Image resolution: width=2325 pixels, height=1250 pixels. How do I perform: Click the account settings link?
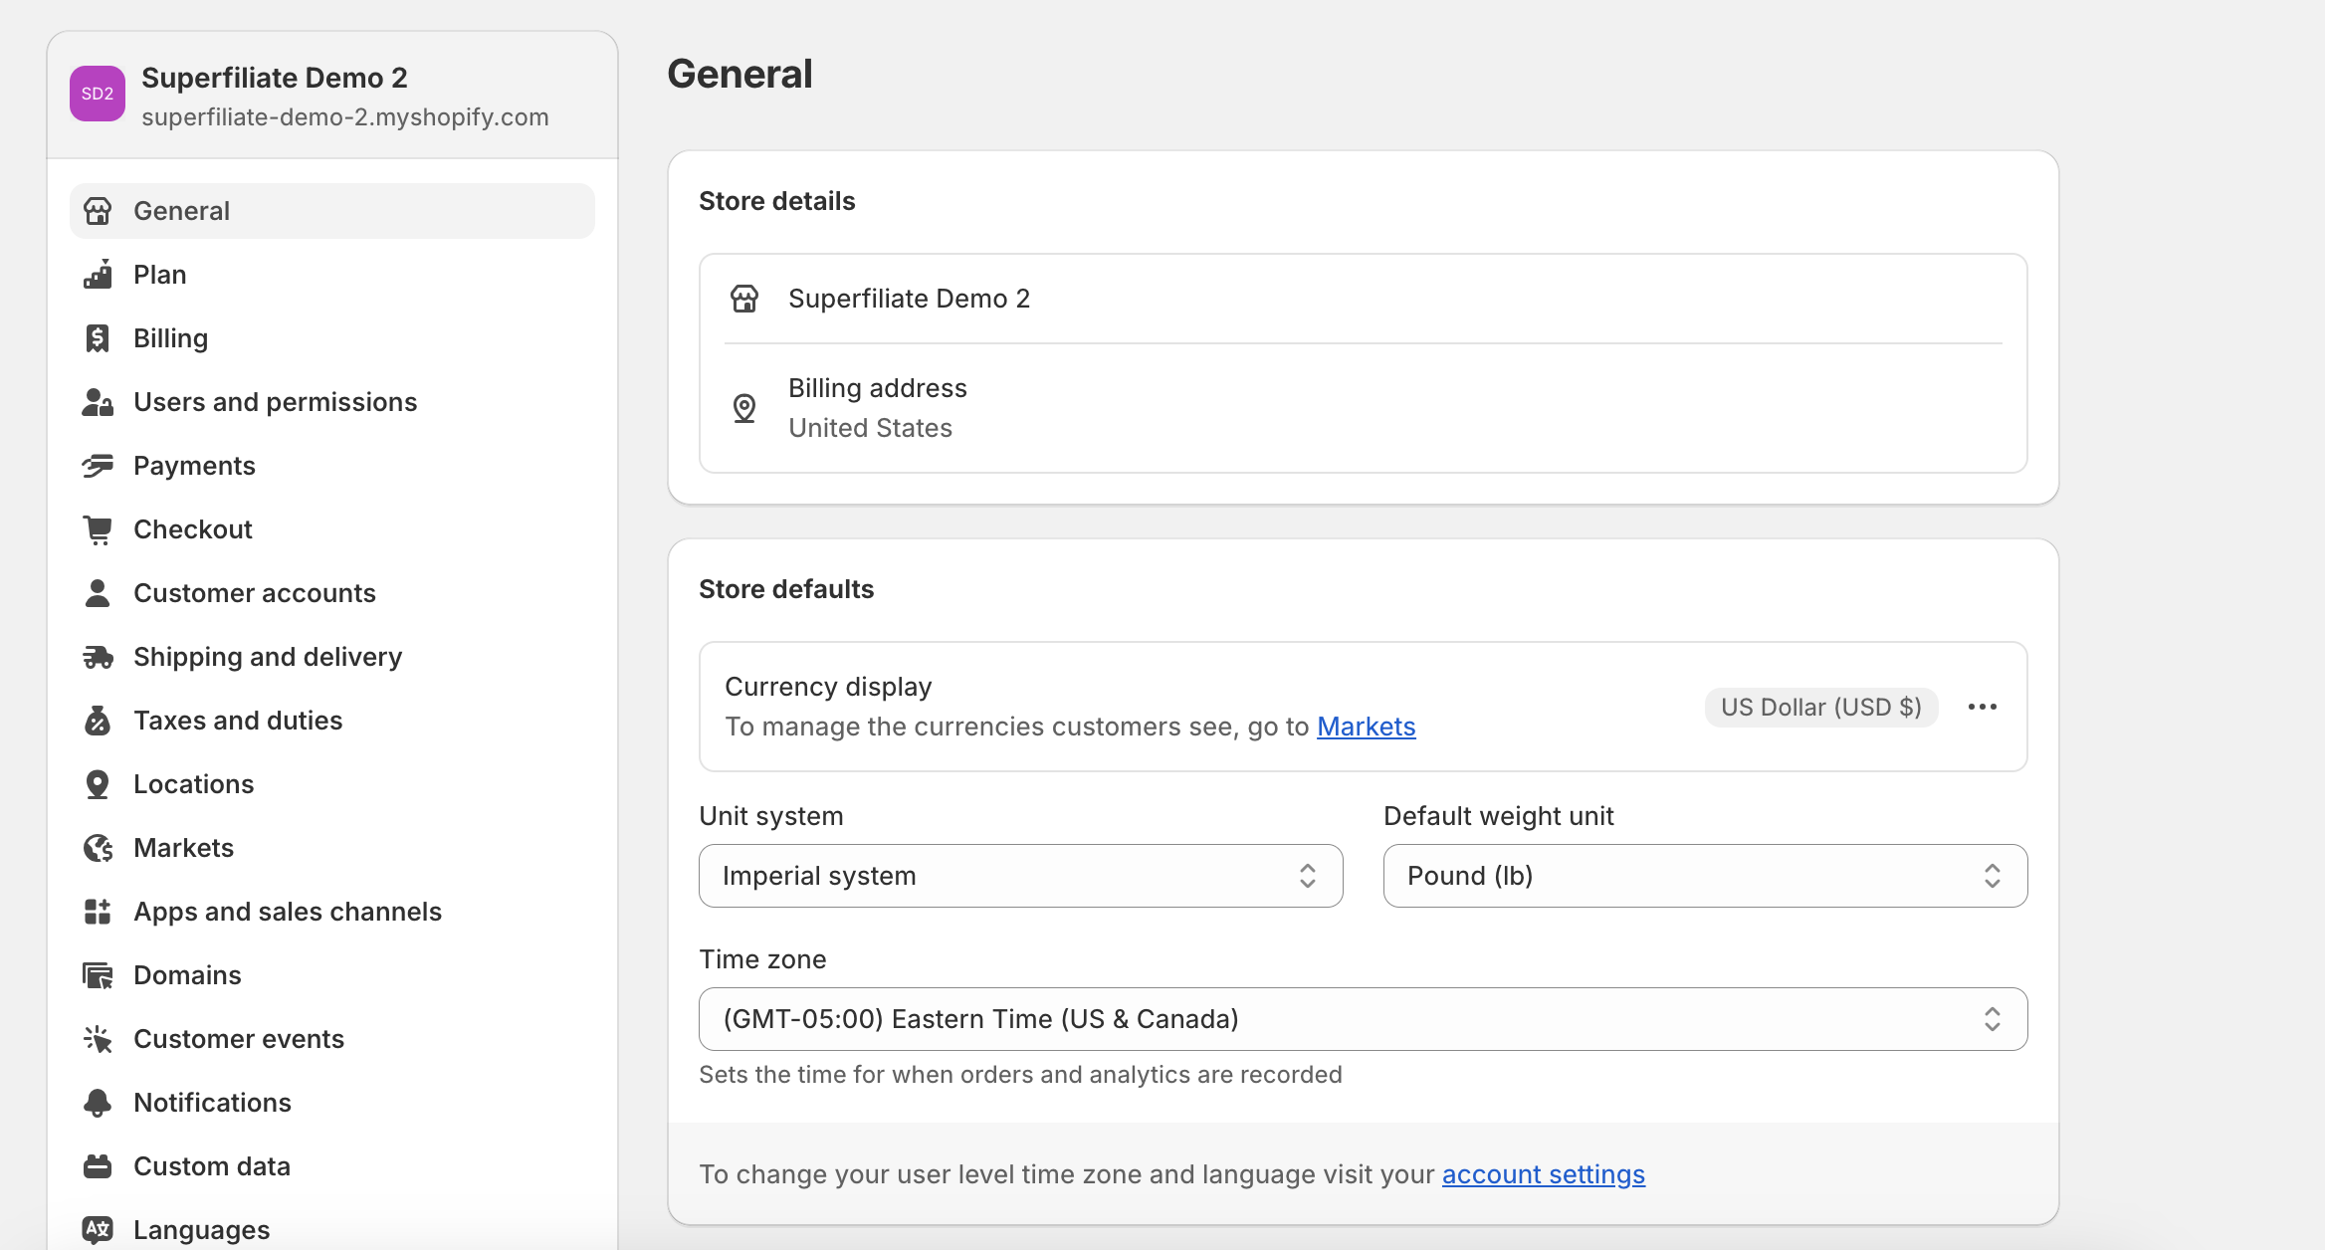point(1543,1174)
